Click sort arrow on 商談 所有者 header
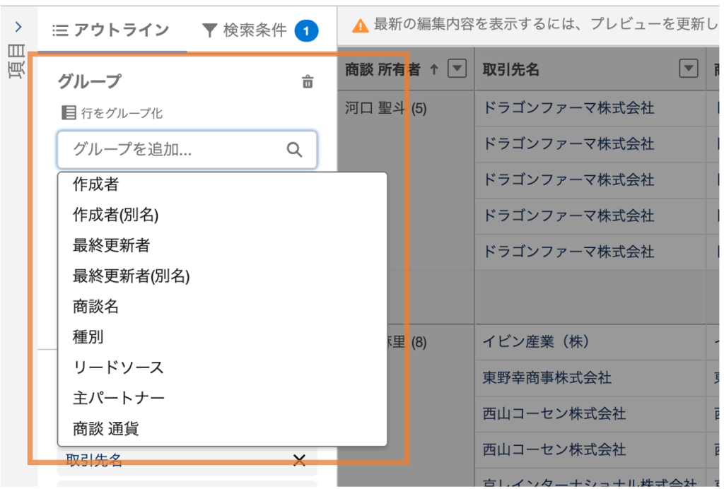The image size is (724, 489). click(x=434, y=69)
